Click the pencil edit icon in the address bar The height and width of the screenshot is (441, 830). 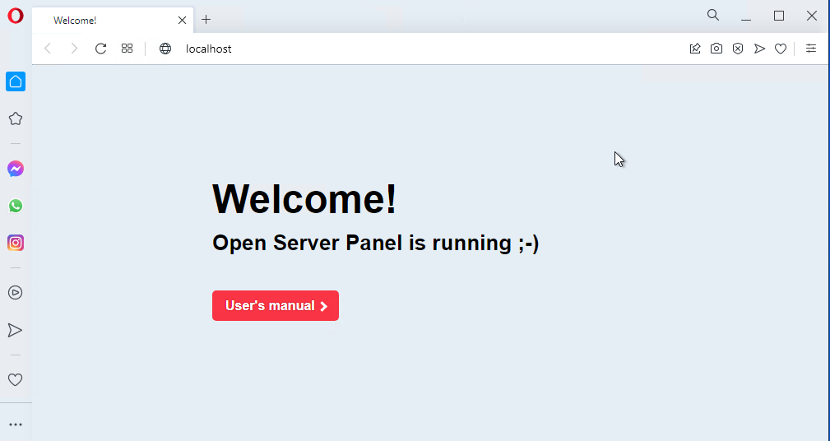click(695, 49)
